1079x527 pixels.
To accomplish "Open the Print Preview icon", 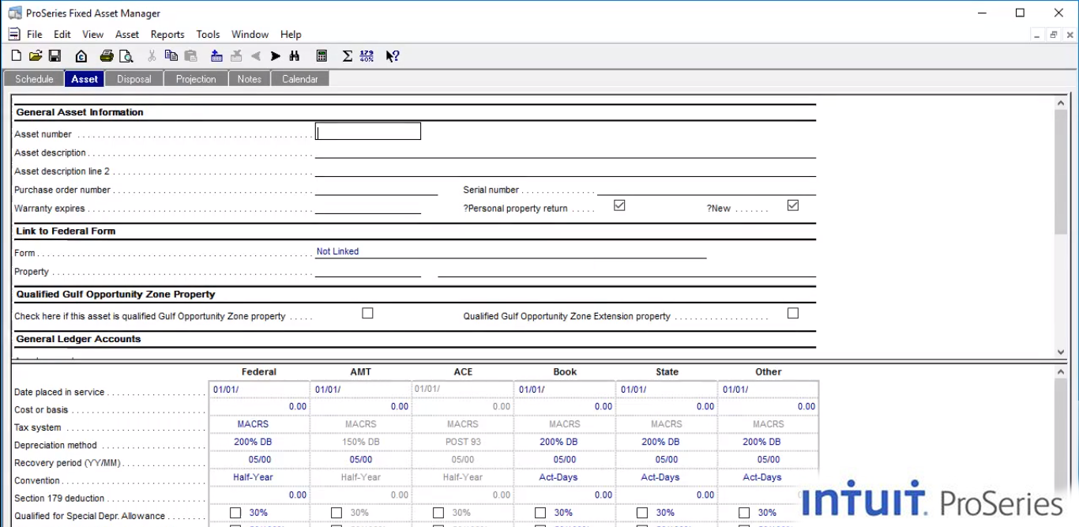I will [x=126, y=55].
